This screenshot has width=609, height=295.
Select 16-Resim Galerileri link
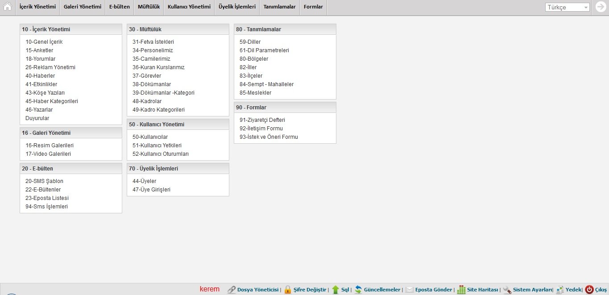coord(49,145)
